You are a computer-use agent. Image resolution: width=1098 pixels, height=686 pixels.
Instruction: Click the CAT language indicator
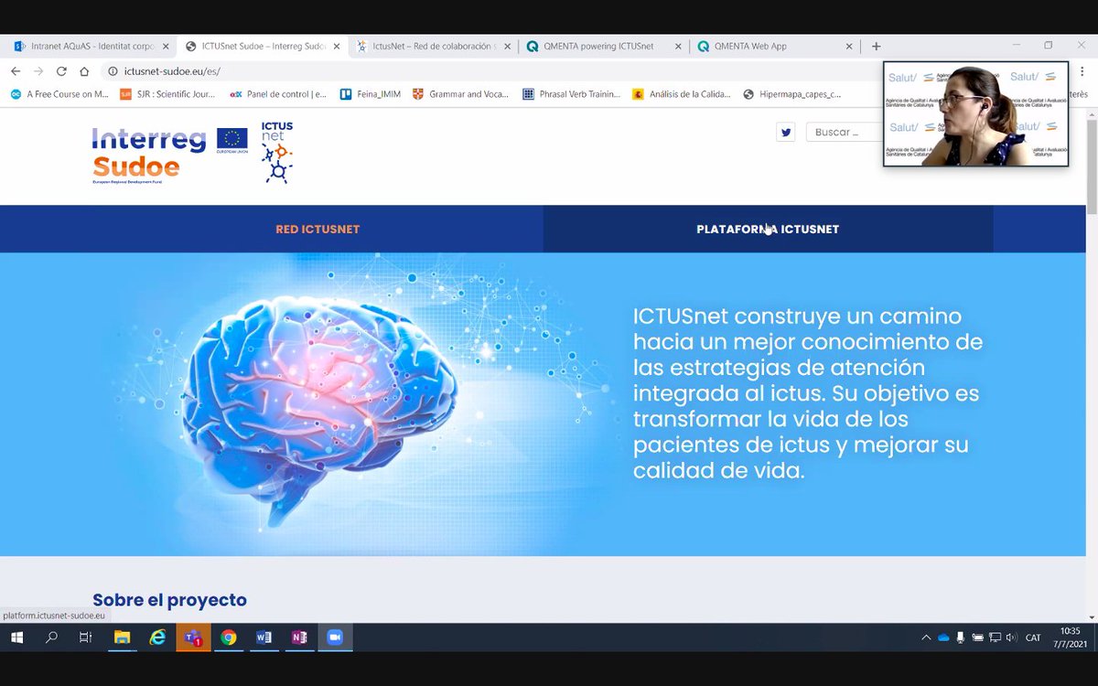coord(1033,638)
